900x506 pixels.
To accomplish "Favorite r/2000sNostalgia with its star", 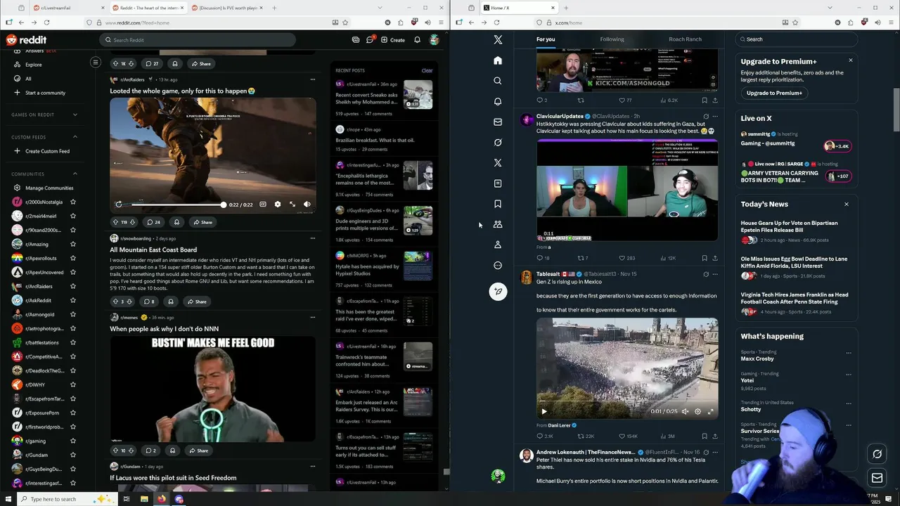I will coord(73,202).
